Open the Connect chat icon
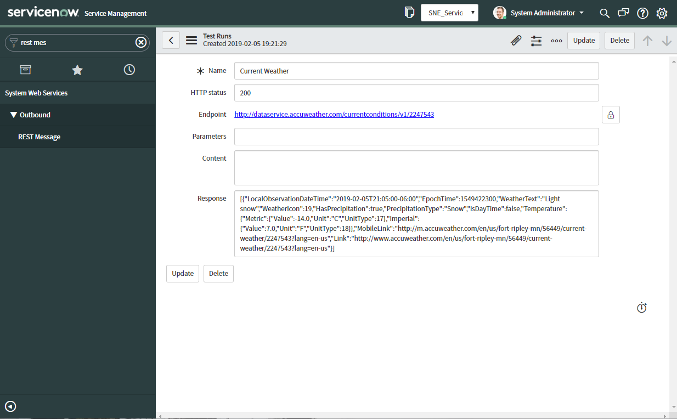The image size is (677, 419). point(623,13)
